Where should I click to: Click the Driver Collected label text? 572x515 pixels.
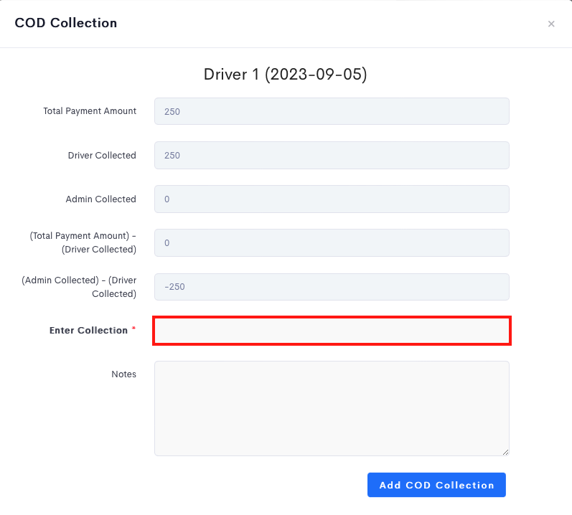[102, 155]
